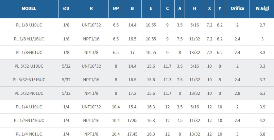This screenshot has width=274, height=140.
Task: Select model PL 1/4-N1/16UC
Action: click(29, 120)
